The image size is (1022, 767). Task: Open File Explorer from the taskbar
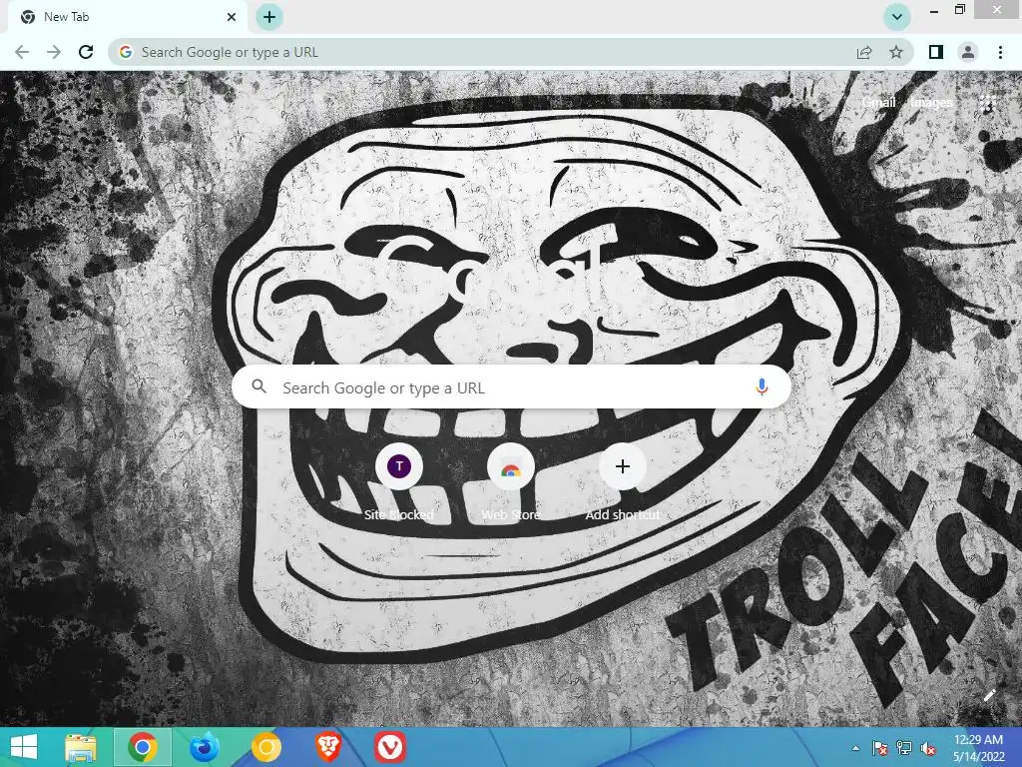tap(81, 747)
